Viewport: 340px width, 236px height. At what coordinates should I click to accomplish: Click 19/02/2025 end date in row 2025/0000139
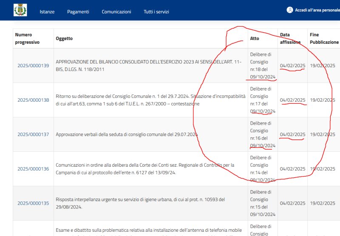(x=323, y=65)
